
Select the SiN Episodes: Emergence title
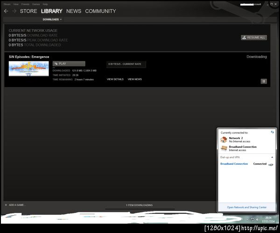[29, 57]
